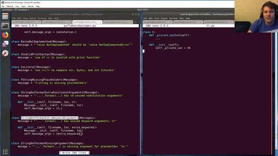The image size is (278, 156).
Task: Click 'pyflakes/messages.py' in nano title bar
Action: point(80,26)
